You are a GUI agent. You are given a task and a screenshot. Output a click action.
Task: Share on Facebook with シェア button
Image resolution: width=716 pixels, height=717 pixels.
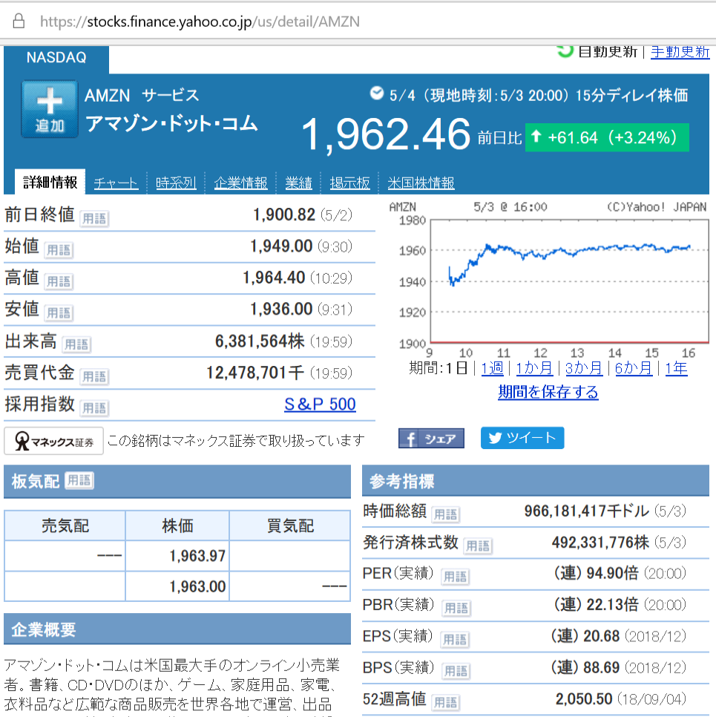(x=431, y=439)
